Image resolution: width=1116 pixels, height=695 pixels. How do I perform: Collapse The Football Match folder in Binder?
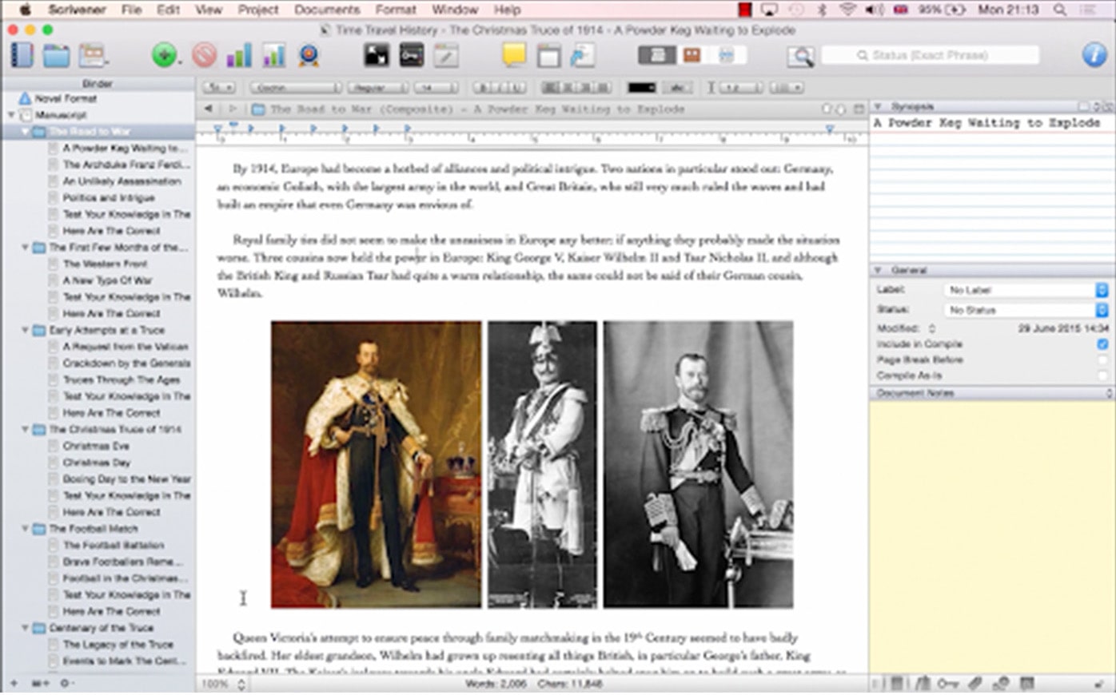click(x=26, y=529)
